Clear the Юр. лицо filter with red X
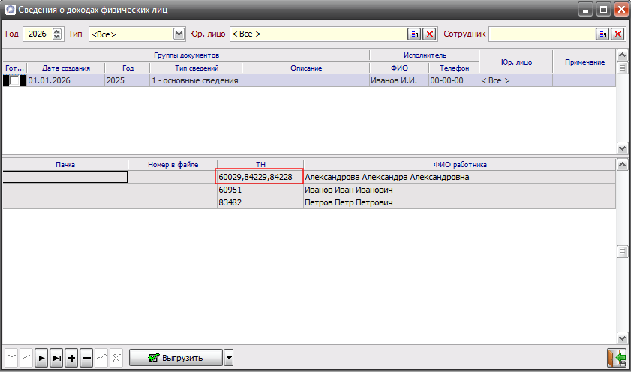This screenshot has height=372, width=631. [430, 34]
